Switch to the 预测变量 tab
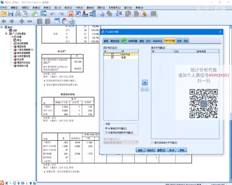 coord(132,41)
